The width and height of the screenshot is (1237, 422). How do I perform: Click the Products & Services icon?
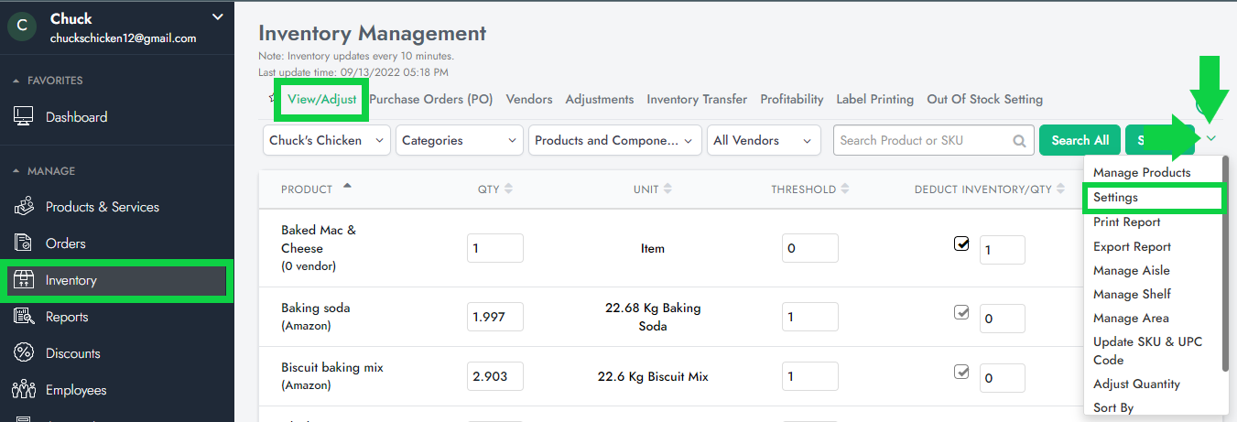(24, 207)
